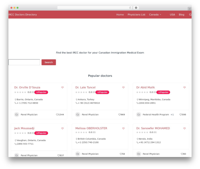Click the +1 more categories indicator
The image size is (200, 169).
tap(172, 115)
